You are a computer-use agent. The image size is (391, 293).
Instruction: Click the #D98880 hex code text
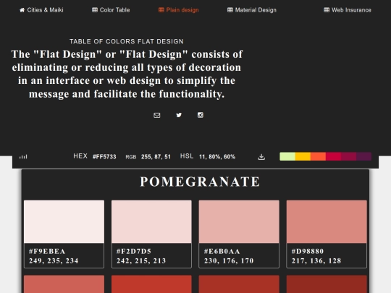click(x=308, y=251)
